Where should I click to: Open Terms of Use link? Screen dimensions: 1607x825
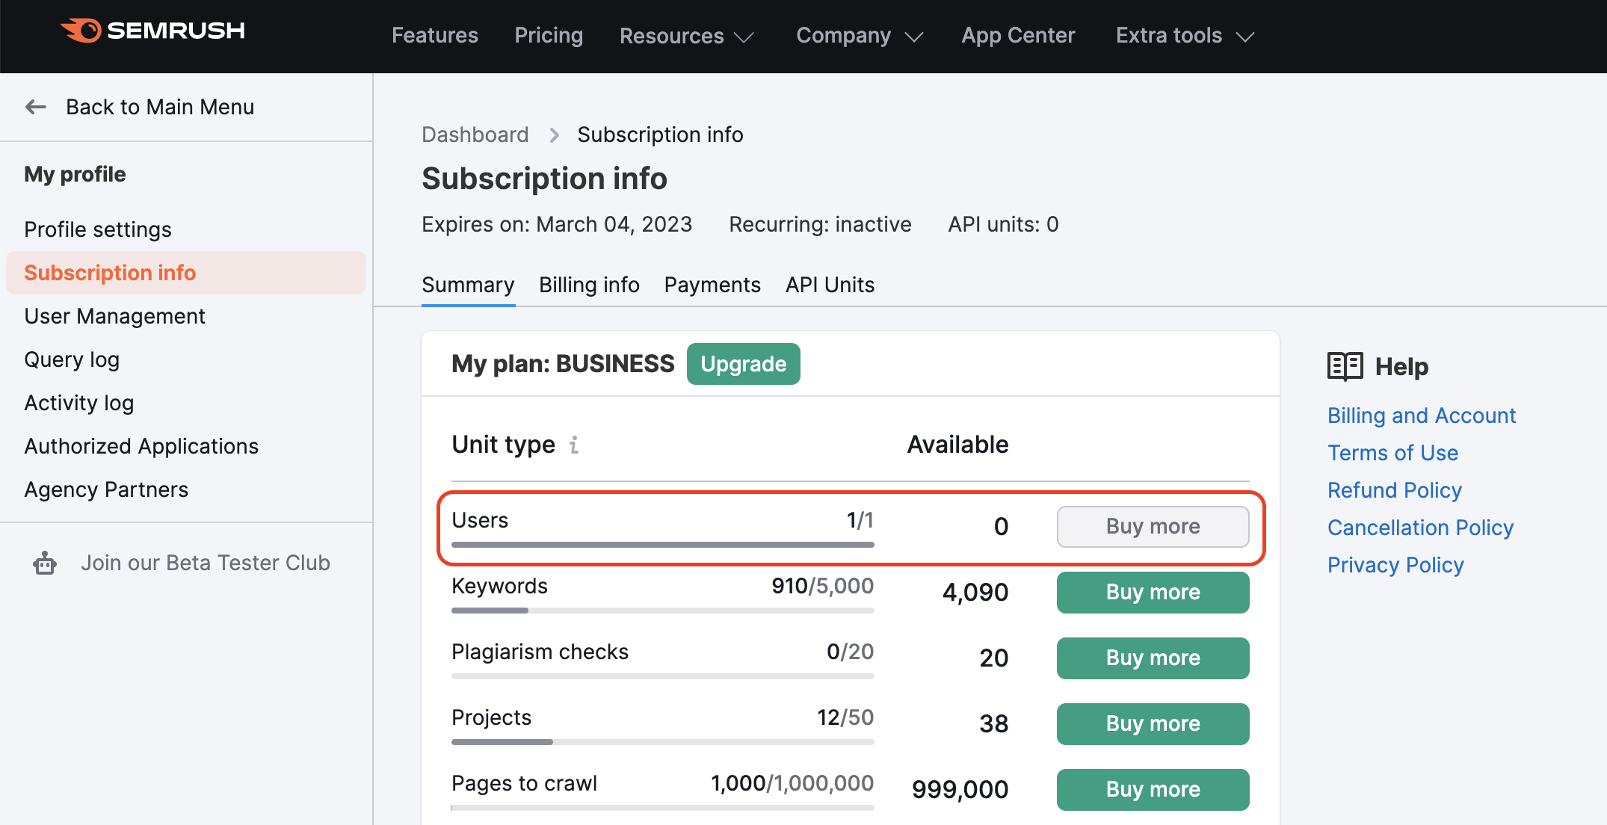[1392, 453]
